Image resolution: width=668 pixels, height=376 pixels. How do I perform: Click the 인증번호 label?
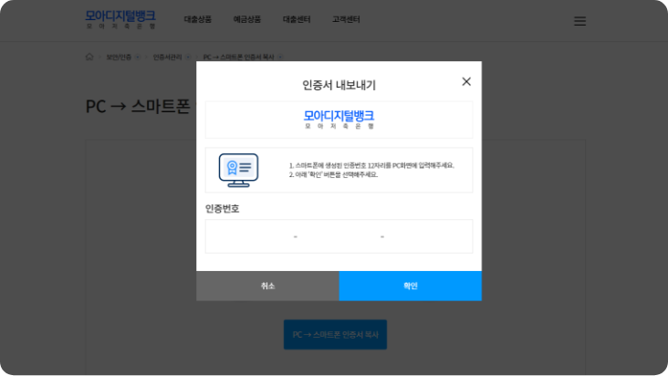point(223,209)
